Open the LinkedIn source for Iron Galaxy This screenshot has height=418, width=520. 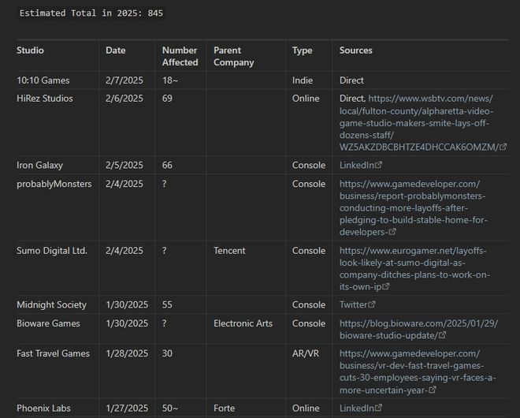click(x=356, y=166)
